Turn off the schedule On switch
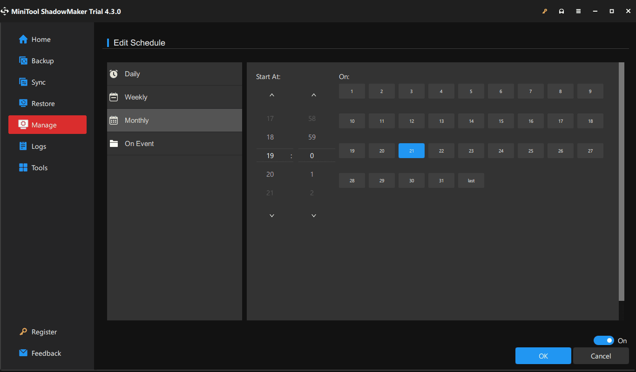636x372 pixels. pyautogui.click(x=604, y=341)
